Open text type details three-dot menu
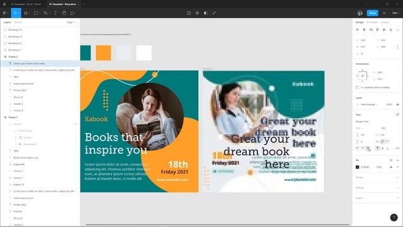The height and width of the screenshot is (227, 403). pyautogui.click(x=397, y=148)
